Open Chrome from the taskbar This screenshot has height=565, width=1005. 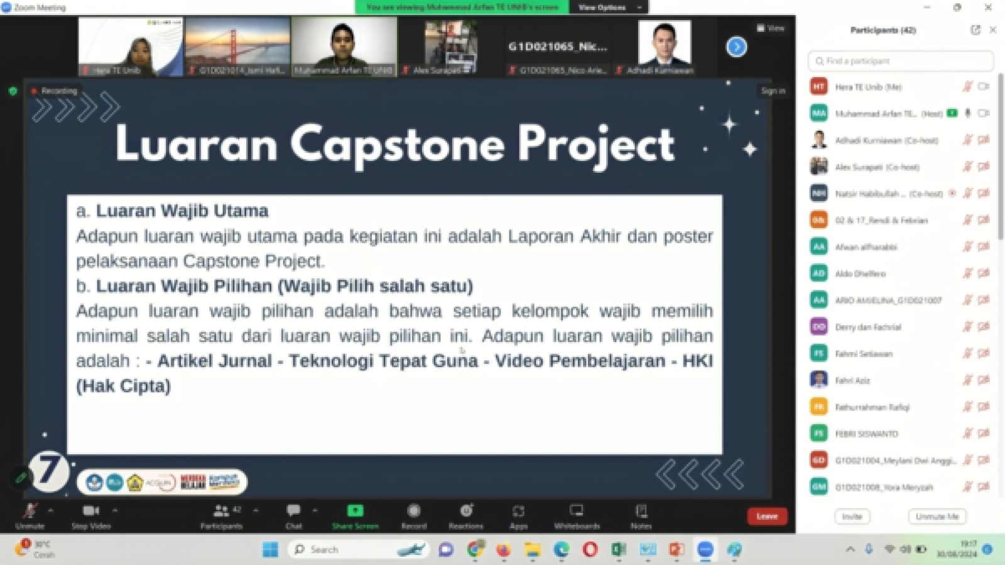[475, 549]
